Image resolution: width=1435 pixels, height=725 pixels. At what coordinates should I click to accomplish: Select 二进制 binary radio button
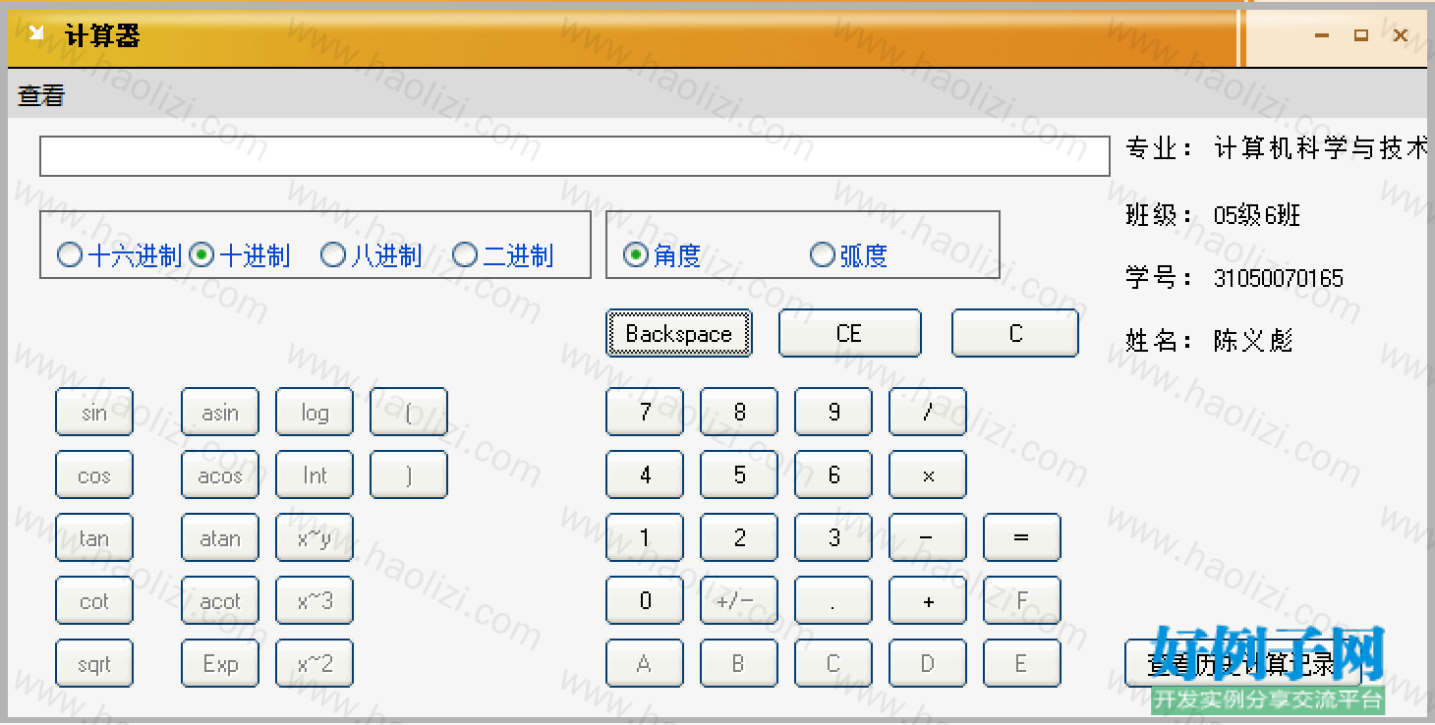tap(503, 255)
